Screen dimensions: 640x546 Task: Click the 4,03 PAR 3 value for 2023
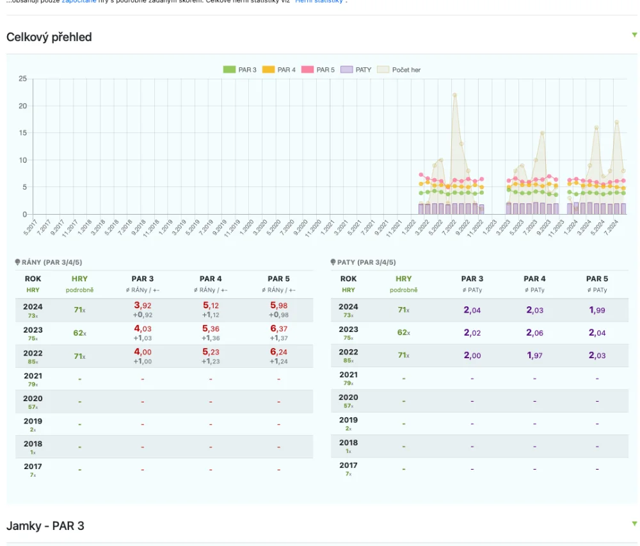pyautogui.click(x=143, y=329)
